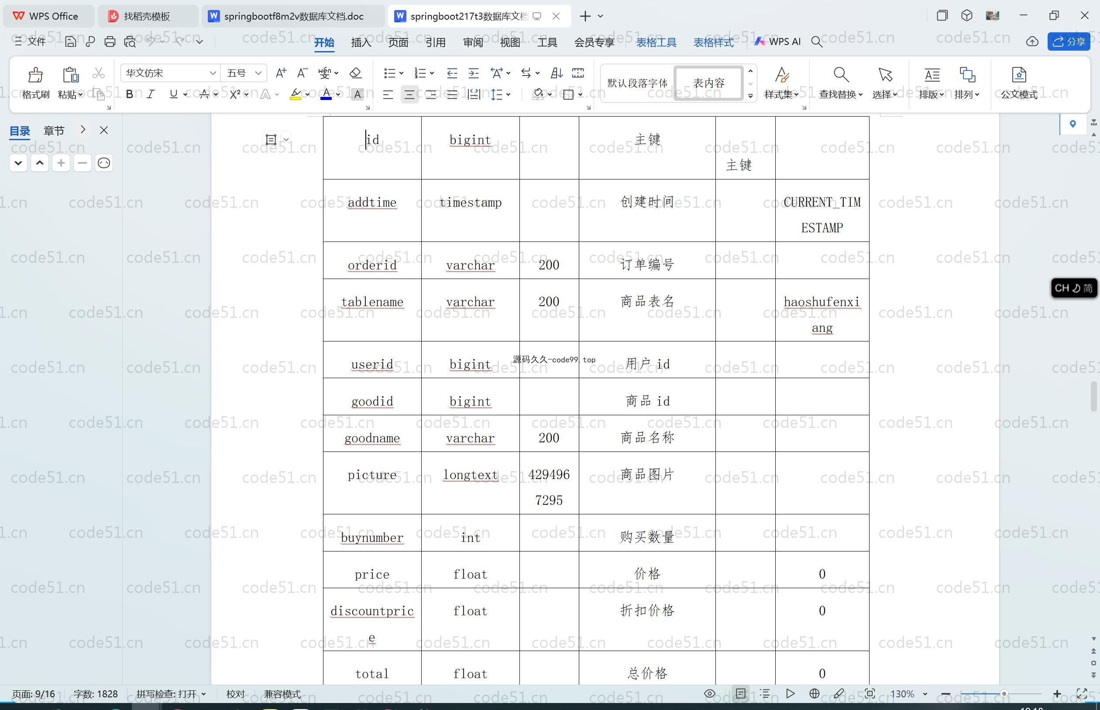Toggle Italic formatting

click(x=151, y=94)
